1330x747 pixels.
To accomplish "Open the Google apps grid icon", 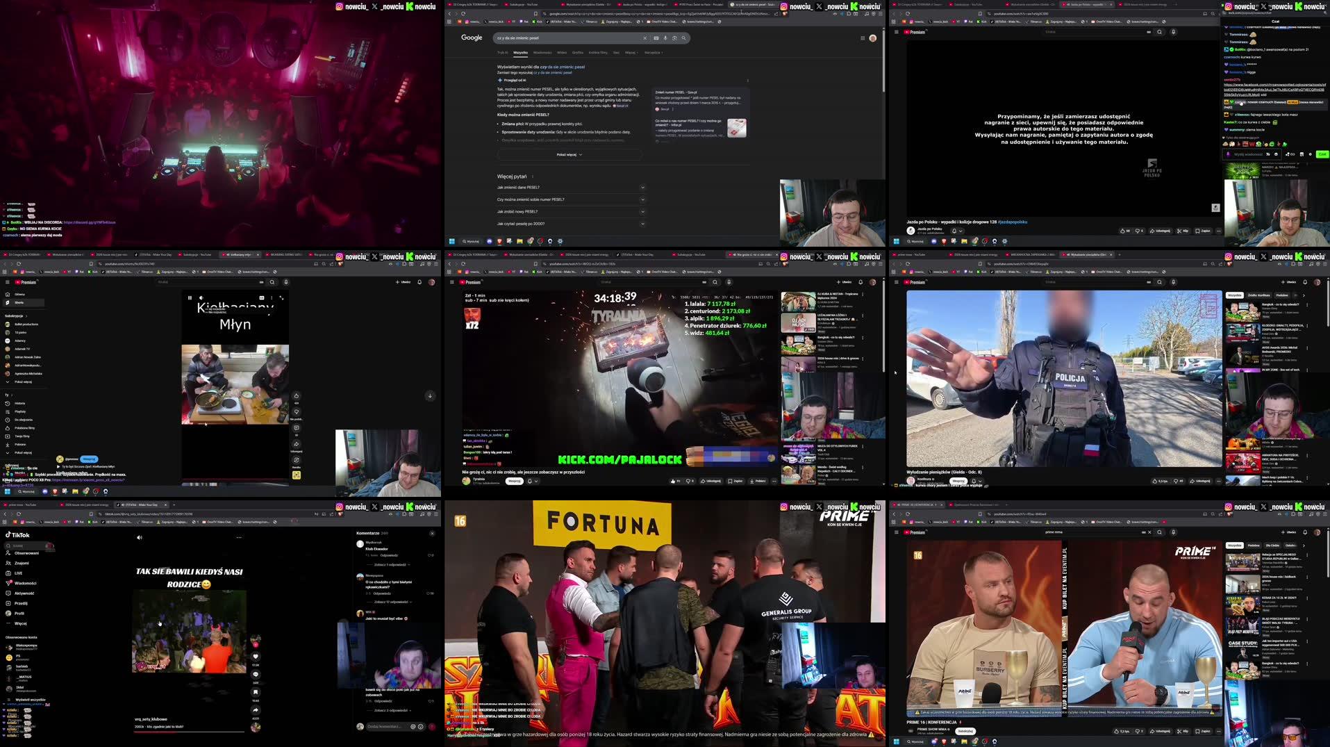I will tap(863, 38).
